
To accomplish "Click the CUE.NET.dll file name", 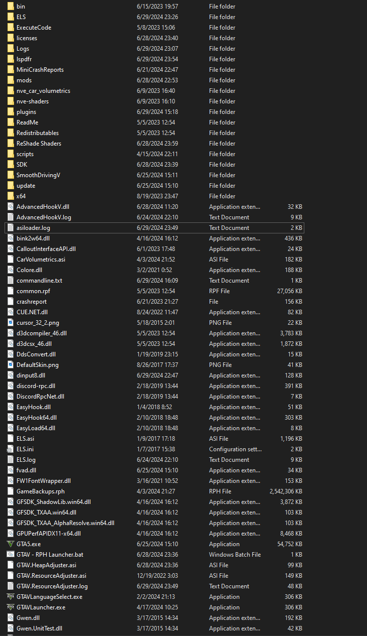I will pos(32,312).
